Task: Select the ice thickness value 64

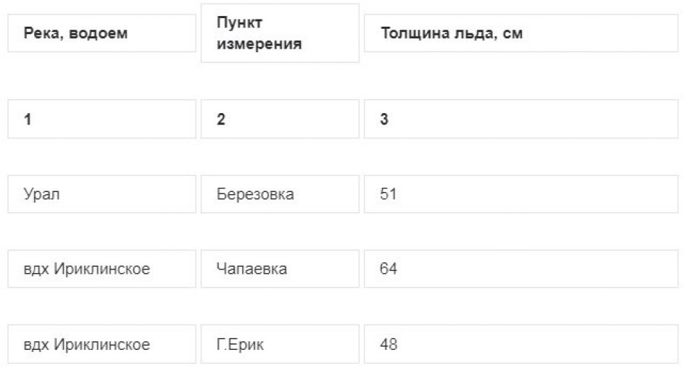Action: pos(388,269)
